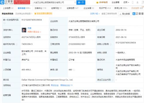Screen dimensions: 144x103
Task: Expand the 文字介绍 section
Action: click(95, 14)
